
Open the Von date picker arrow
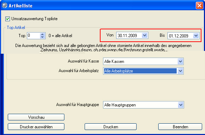click(144, 35)
